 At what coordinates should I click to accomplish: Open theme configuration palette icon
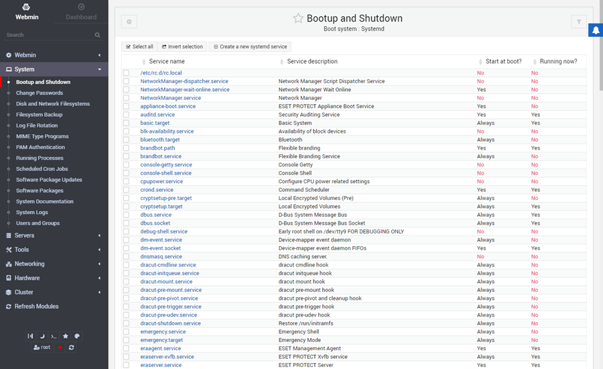pyautogui.click(x=77, y=336)
